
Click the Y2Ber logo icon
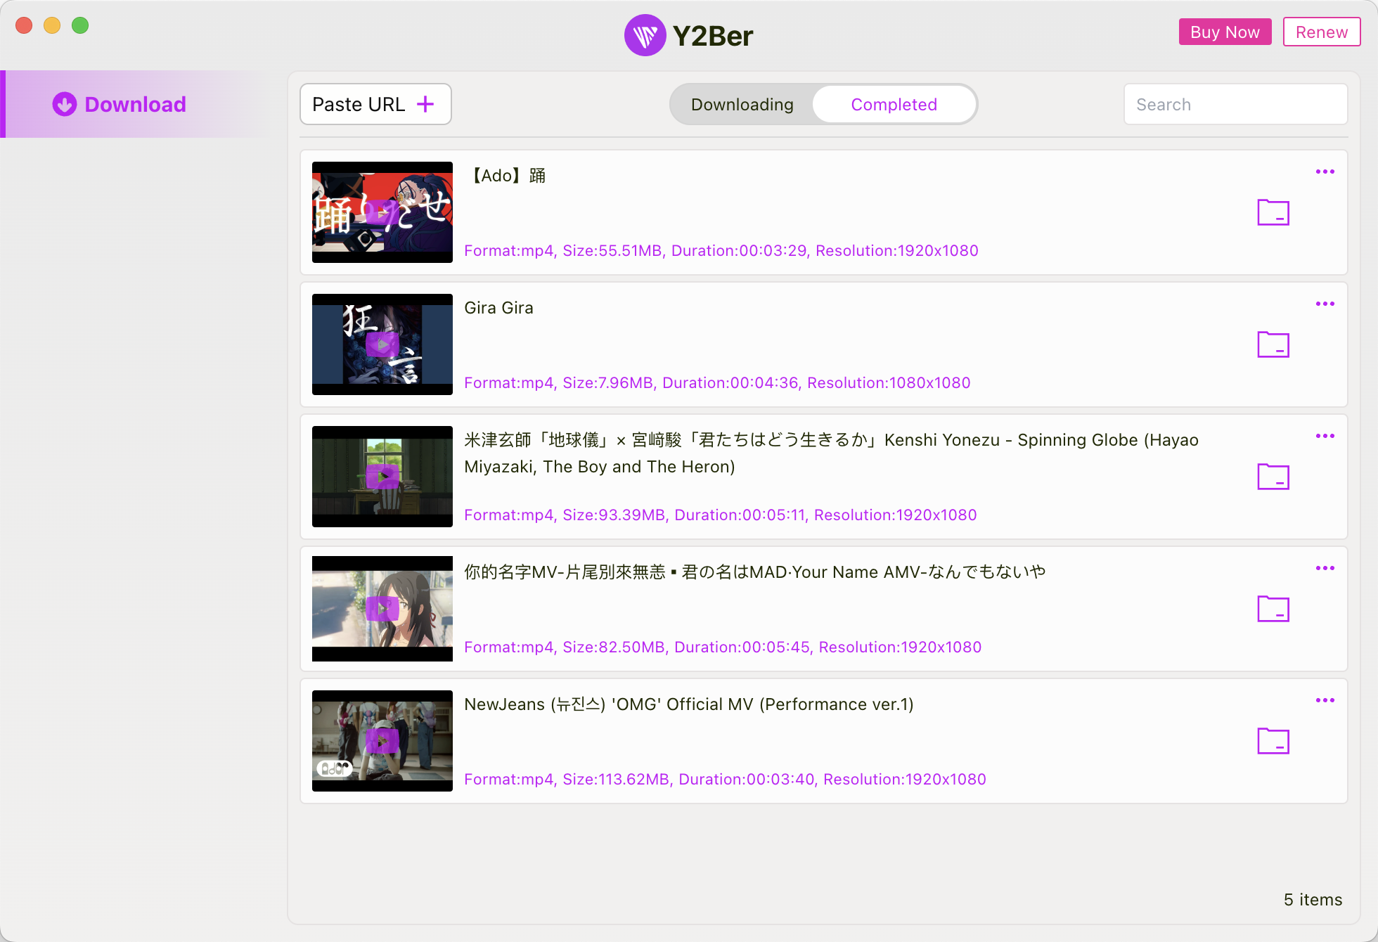(x=645, y=35)
